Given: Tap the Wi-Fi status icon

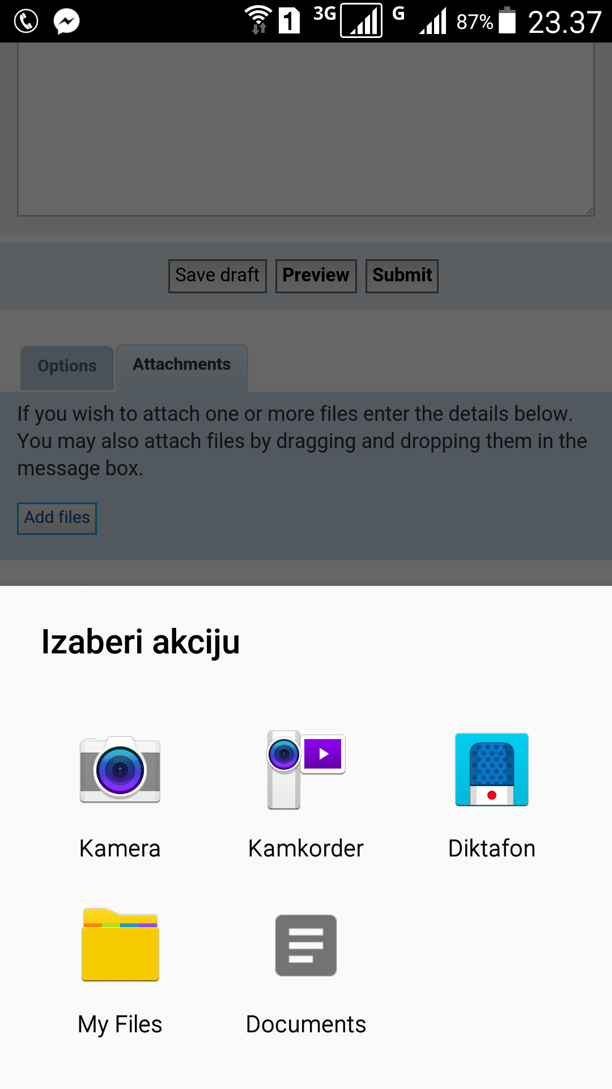Looking at the screenshot, I should click(258, 20).
